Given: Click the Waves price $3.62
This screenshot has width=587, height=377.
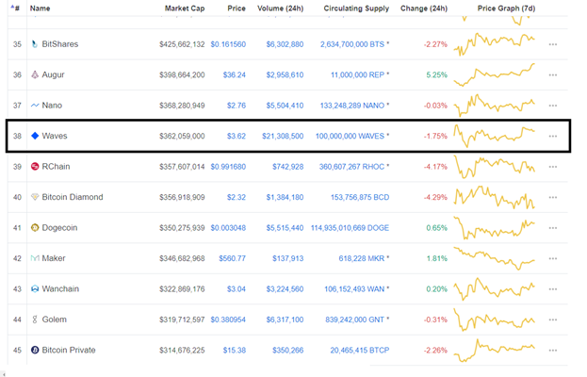Looking at the screenshot, I should point(236,137).
